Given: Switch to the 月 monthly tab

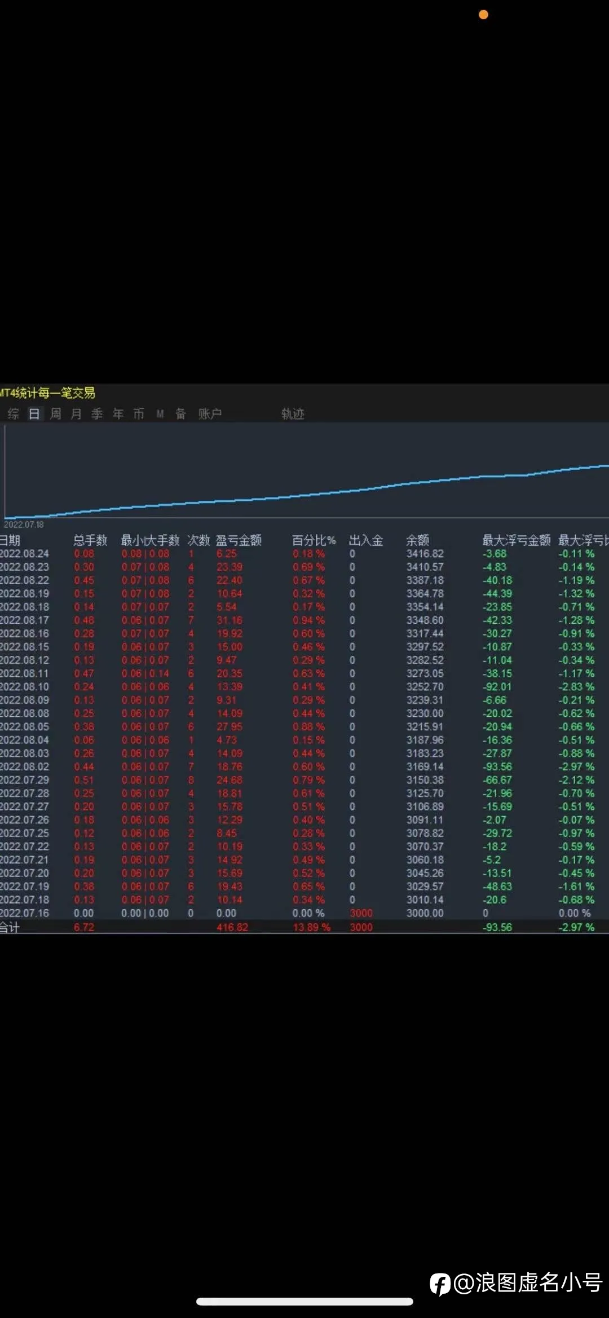Looking at the screenshot, I should pos(76,414).
